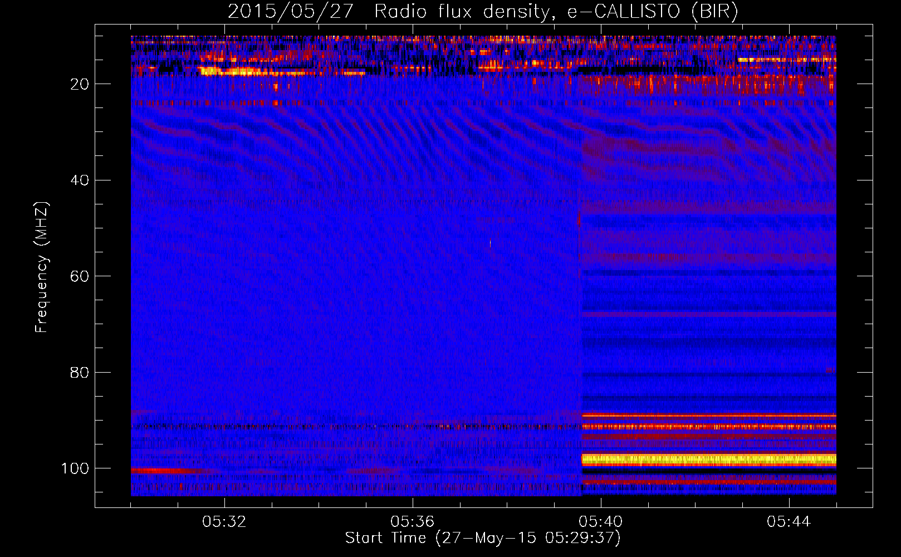The image size is (901, 557).
Task: Click the "100" frequency tick label
Action: 75,468
